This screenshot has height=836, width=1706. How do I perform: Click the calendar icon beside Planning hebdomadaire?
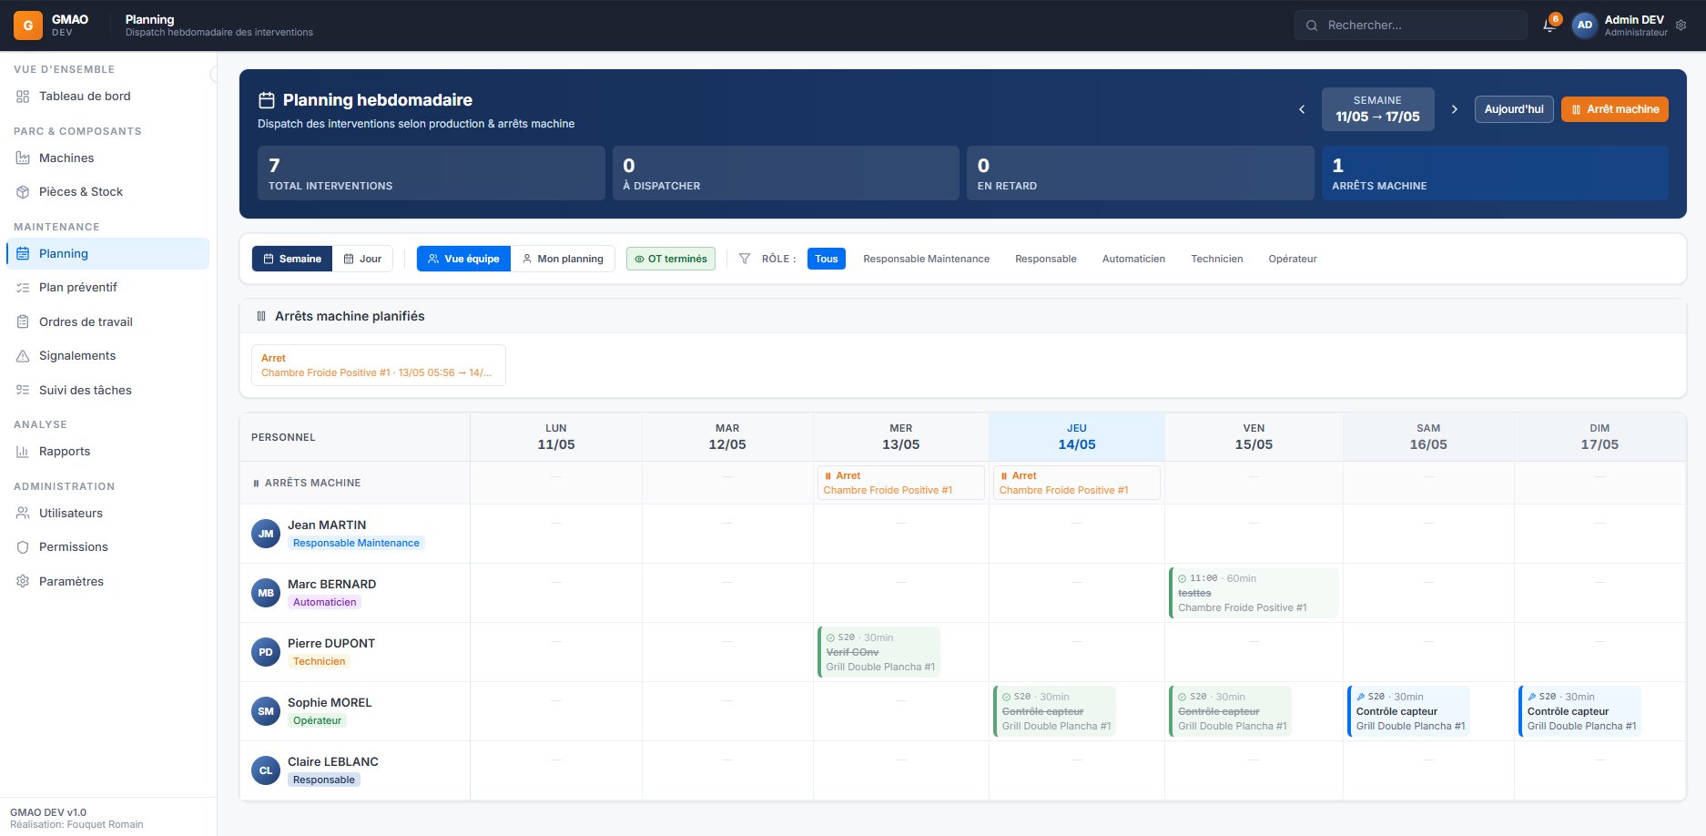(x=267, y=100)
